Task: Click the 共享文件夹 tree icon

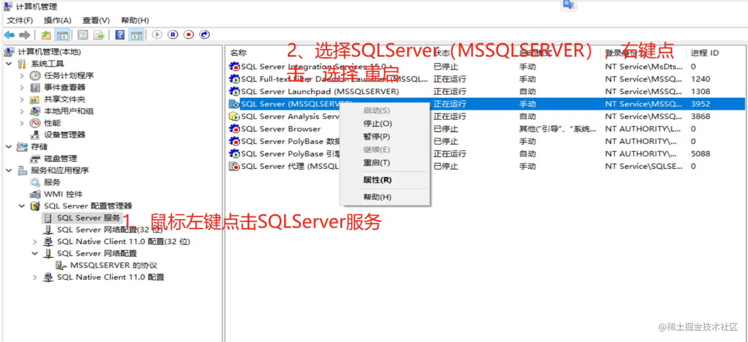Action: click(35, 99)
